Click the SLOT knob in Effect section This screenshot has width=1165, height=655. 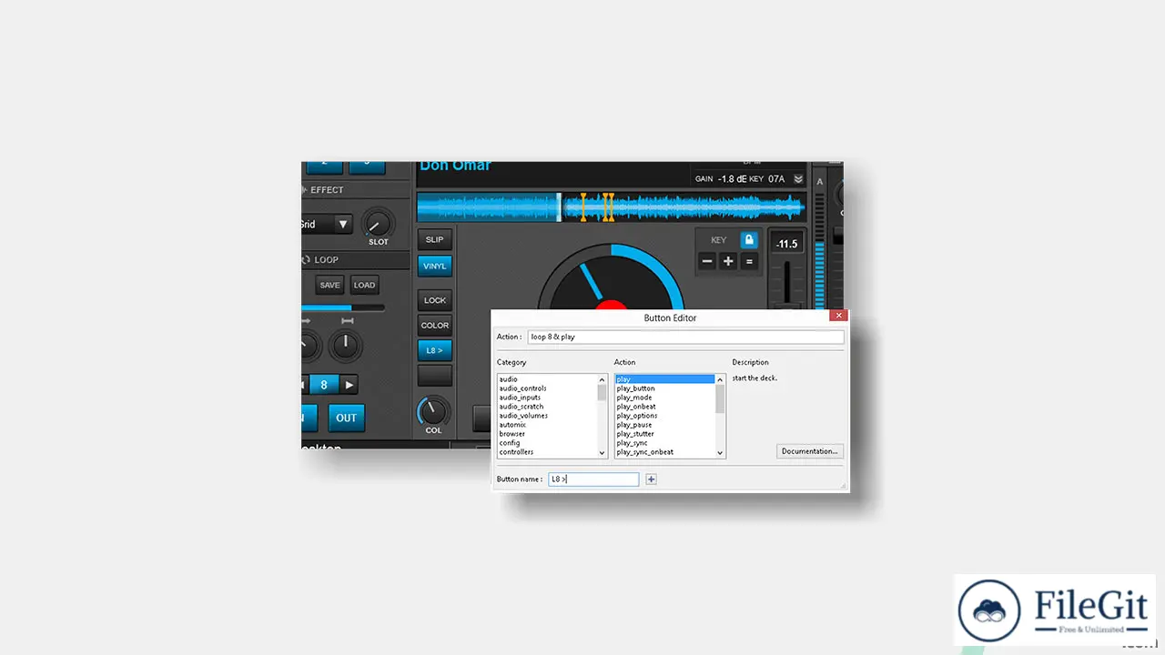pos(377,224)
